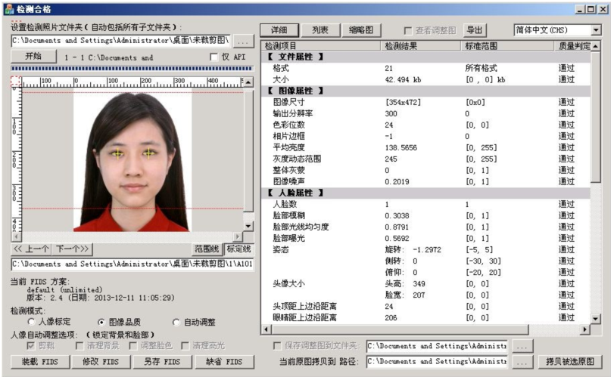Viewport: 614px width, 380px height.
Task: Toggle the 仅 API checkbox
Action: pyautogui.click(x=213, y=57)
